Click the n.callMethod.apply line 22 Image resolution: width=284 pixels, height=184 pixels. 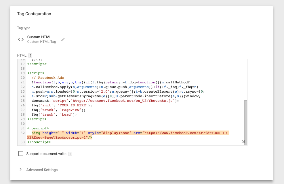coord(115,87)
